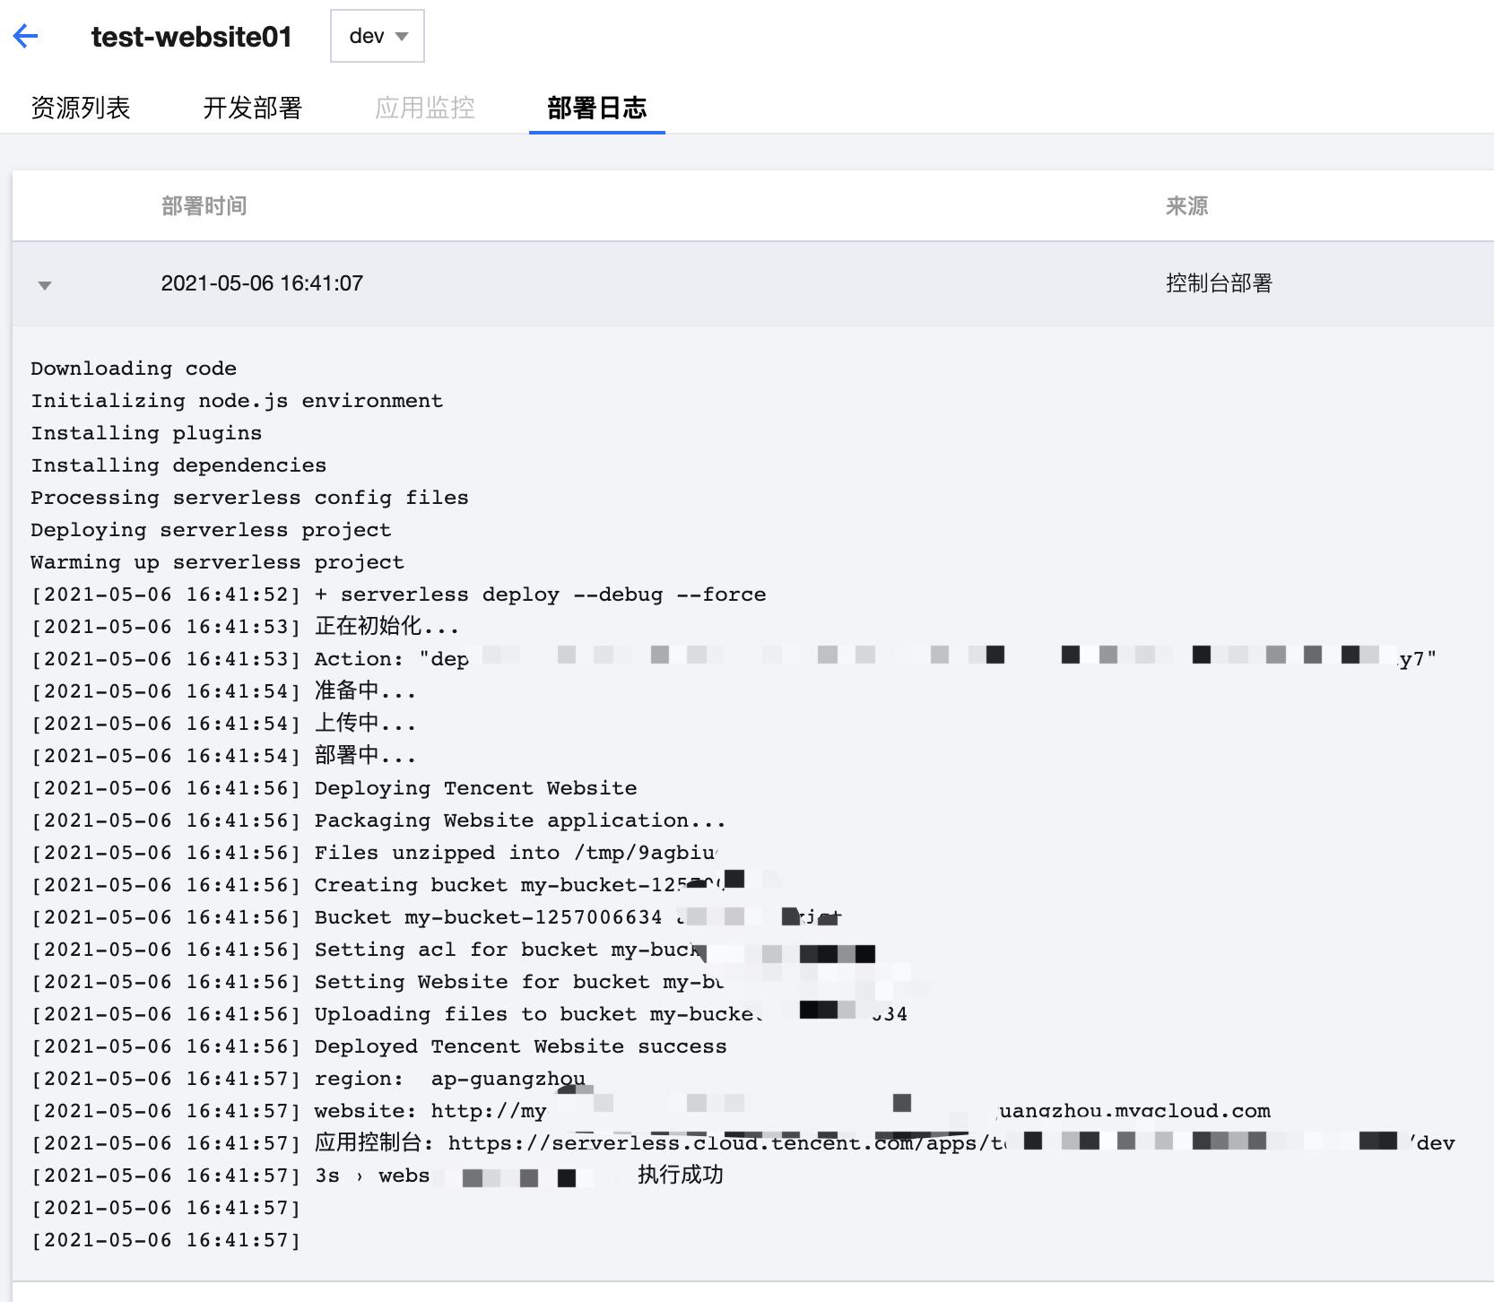Click 'Deployed Tencent Website success' log line

coord(378,1046)
